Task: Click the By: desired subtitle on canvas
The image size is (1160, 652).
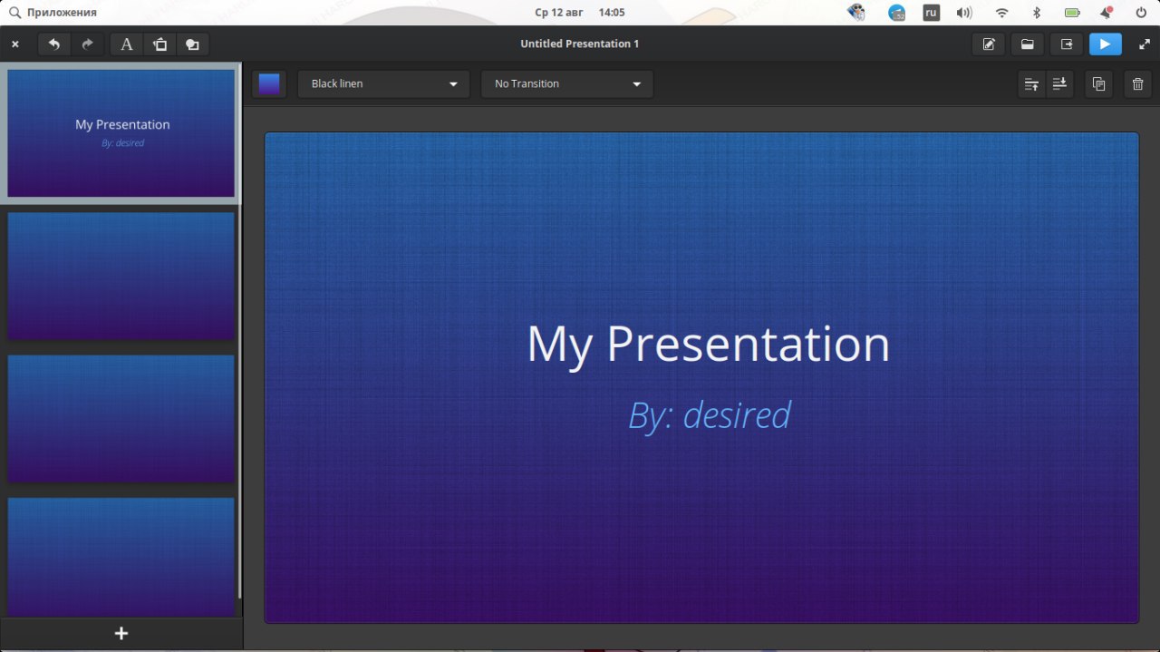Action: [x=710, y=415]
